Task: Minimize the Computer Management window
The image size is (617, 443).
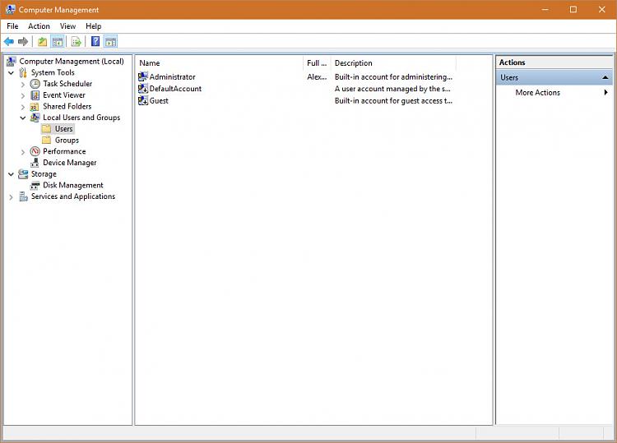Action: (545, 9)
